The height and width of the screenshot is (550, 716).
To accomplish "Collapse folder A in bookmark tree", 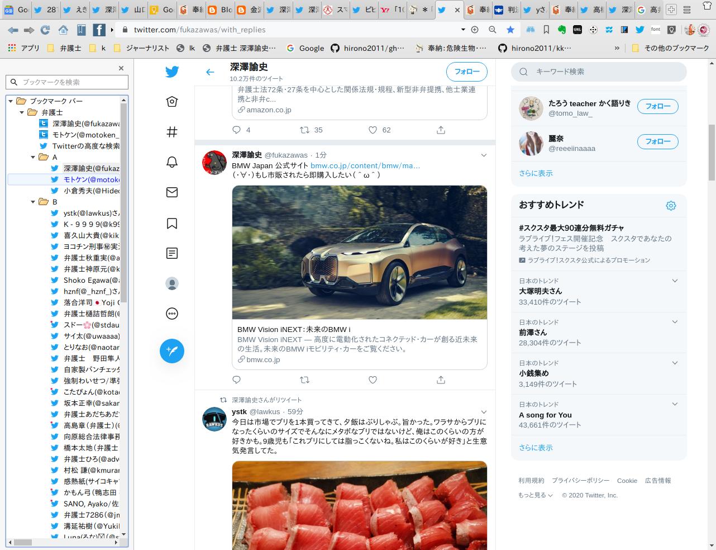I will [x=33, y=157].
